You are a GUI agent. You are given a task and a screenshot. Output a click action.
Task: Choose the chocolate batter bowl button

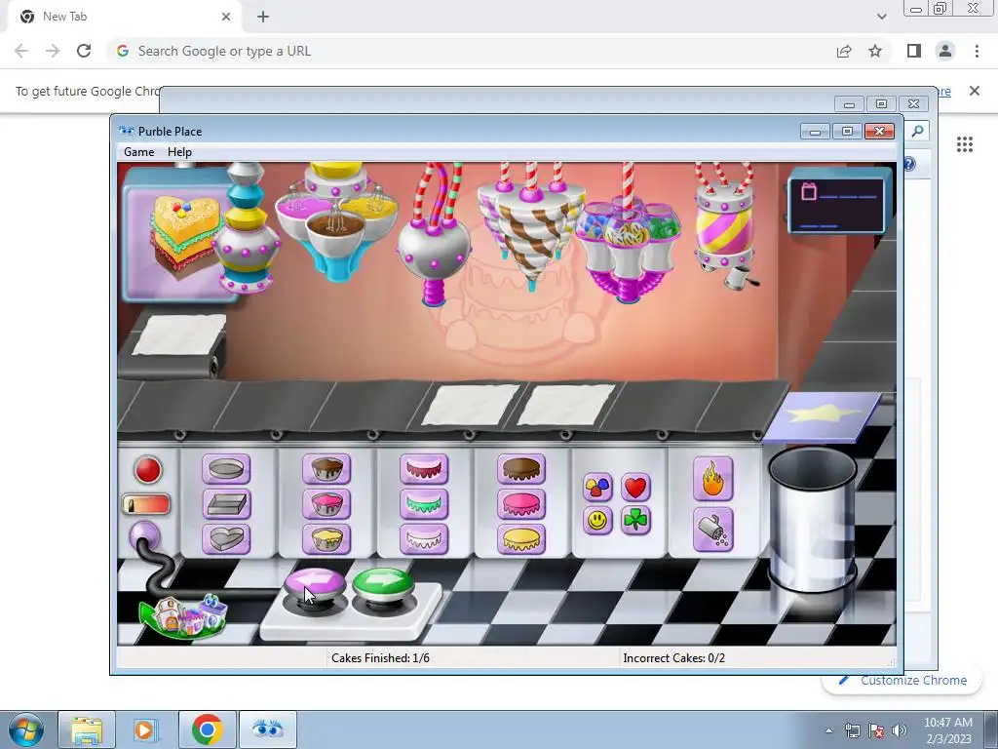coord(326,469)
